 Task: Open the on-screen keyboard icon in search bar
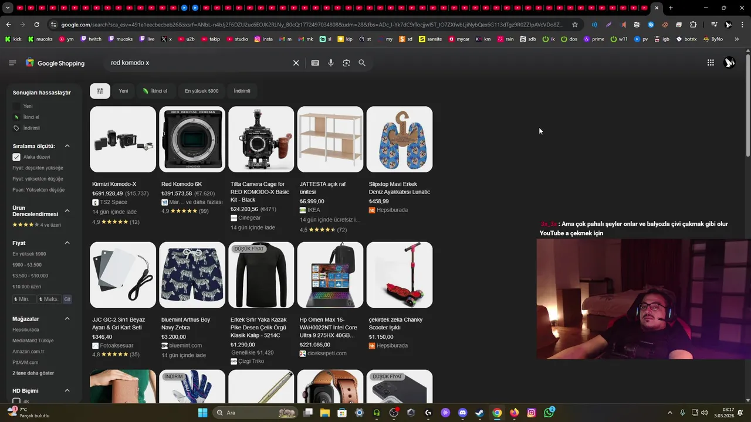(315, 63)
